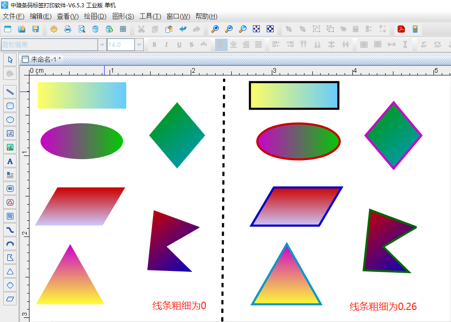
Task: Click the red-outlined gradient ellipse
Action: coord(298,141)
